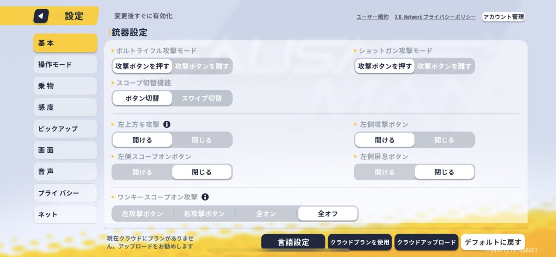Open the 音声 settings tab

pyautogui.click(x=65, y=171)
